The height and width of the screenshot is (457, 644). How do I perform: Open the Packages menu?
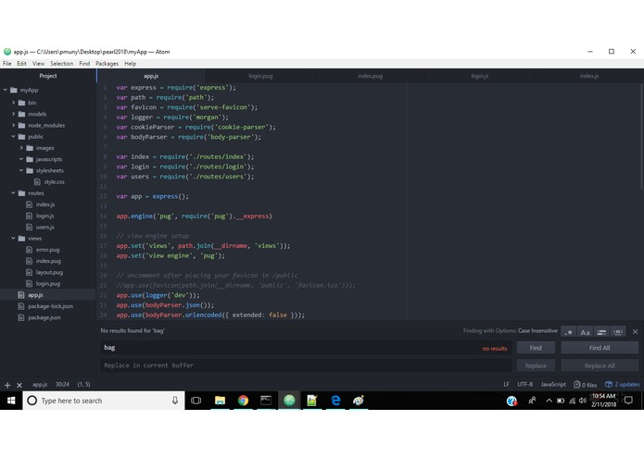(107, 64)
